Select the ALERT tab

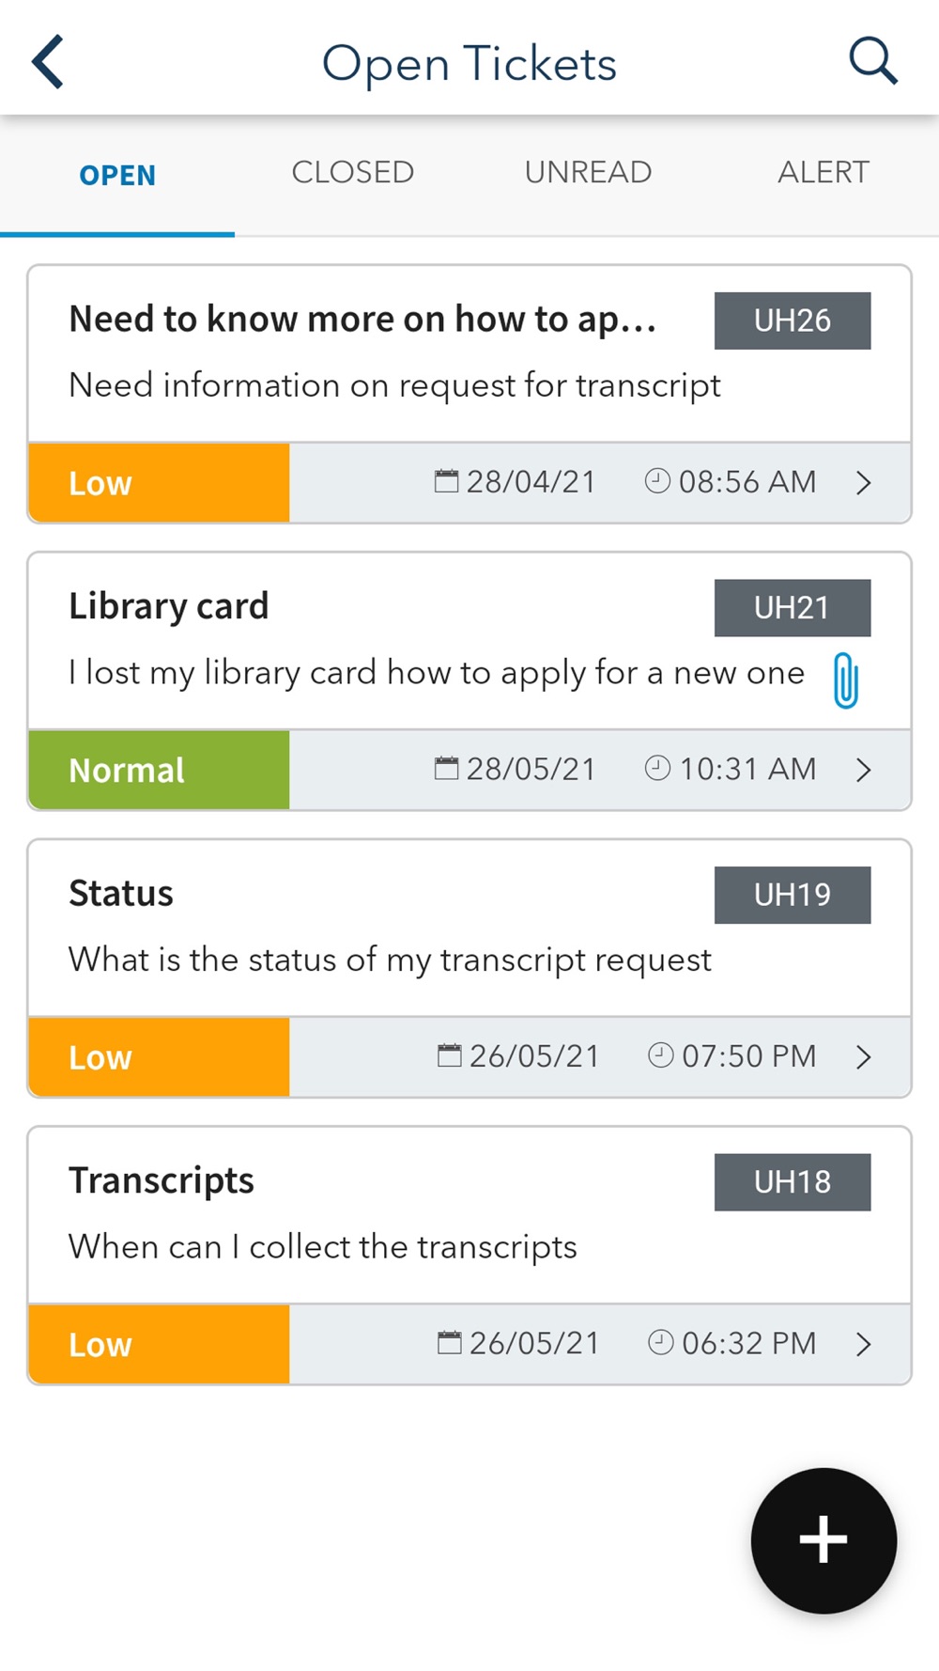[x=823, y=173]
